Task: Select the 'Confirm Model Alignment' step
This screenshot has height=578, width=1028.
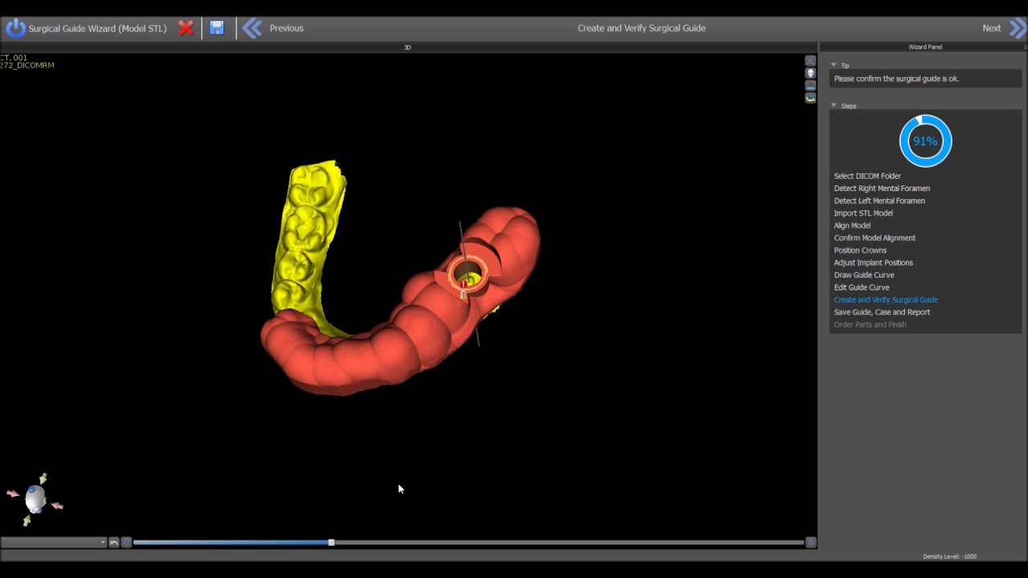Action: pos(875,238)
